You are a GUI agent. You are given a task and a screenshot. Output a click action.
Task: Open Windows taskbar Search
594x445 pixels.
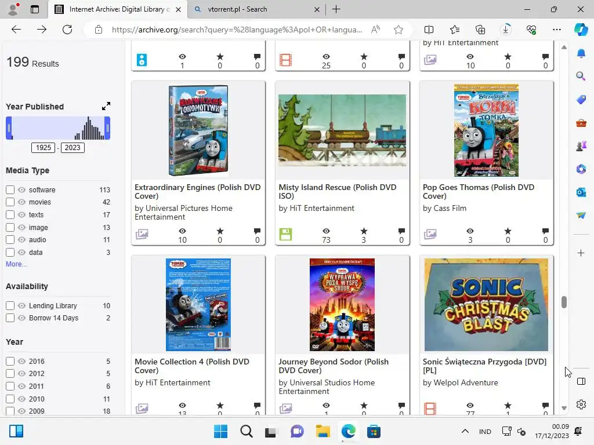pyautogui.click(x=246, y=431)
